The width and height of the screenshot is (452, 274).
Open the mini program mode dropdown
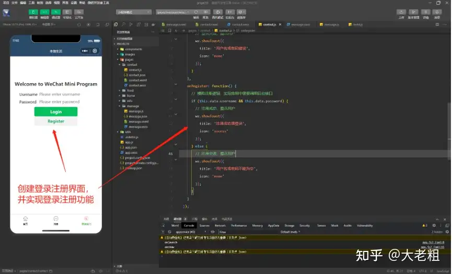pyautogui.click(x=134, y=12)
